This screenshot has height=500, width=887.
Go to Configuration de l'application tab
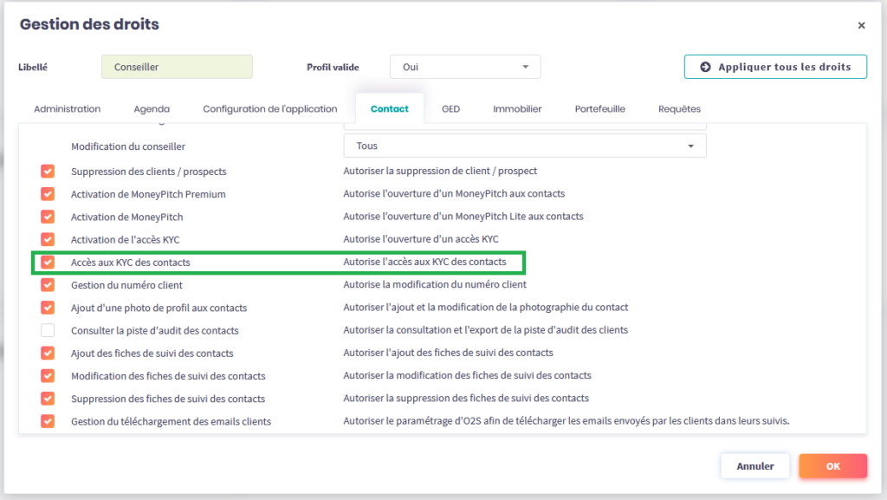[269, 109]
